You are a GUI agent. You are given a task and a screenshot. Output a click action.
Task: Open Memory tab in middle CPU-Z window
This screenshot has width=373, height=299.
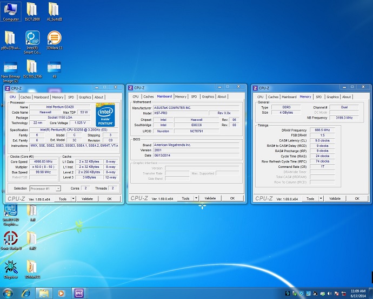tap(181, 97)
